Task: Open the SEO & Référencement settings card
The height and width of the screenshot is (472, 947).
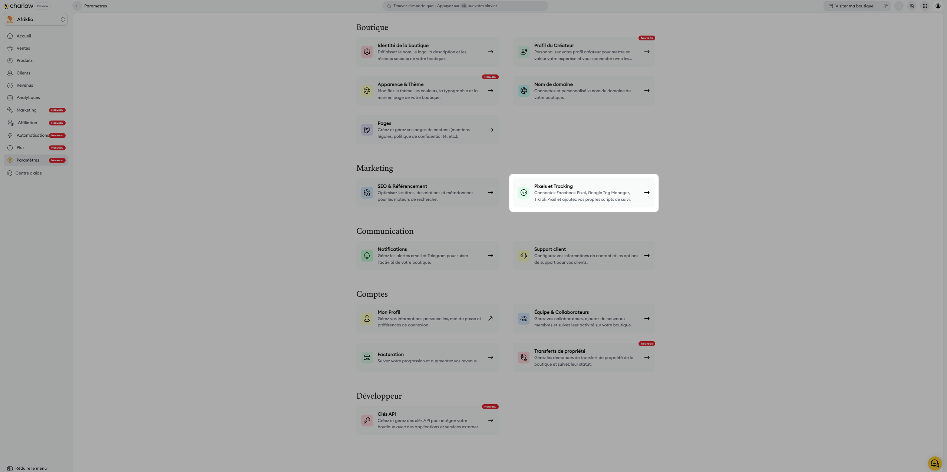Action: click(x=427, y=193)
